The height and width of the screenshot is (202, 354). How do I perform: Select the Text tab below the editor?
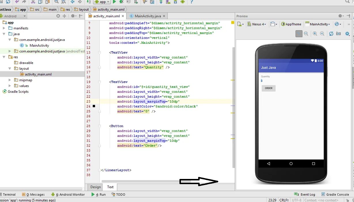click(110, 187)
